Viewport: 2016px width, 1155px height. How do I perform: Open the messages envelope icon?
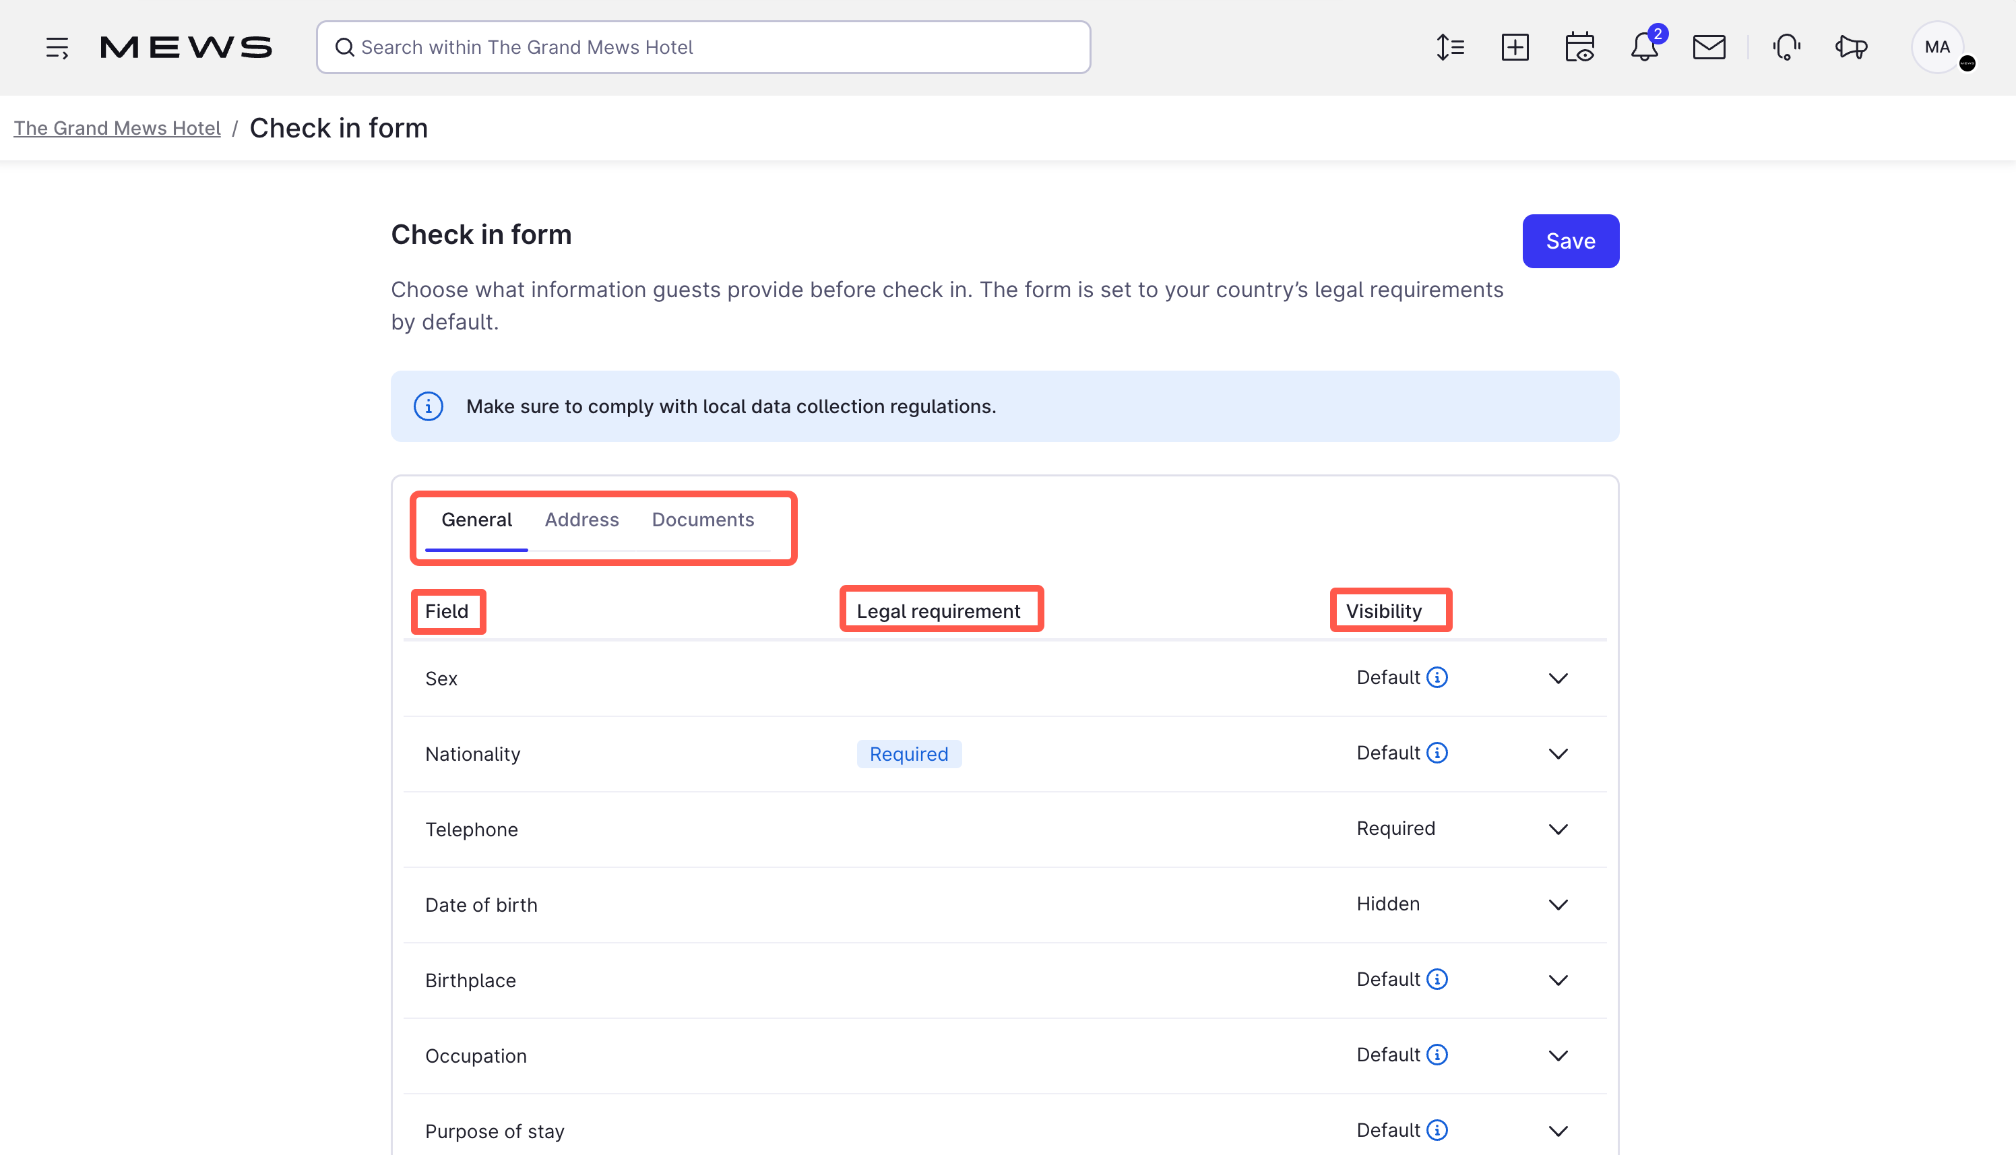point(1709,46)
